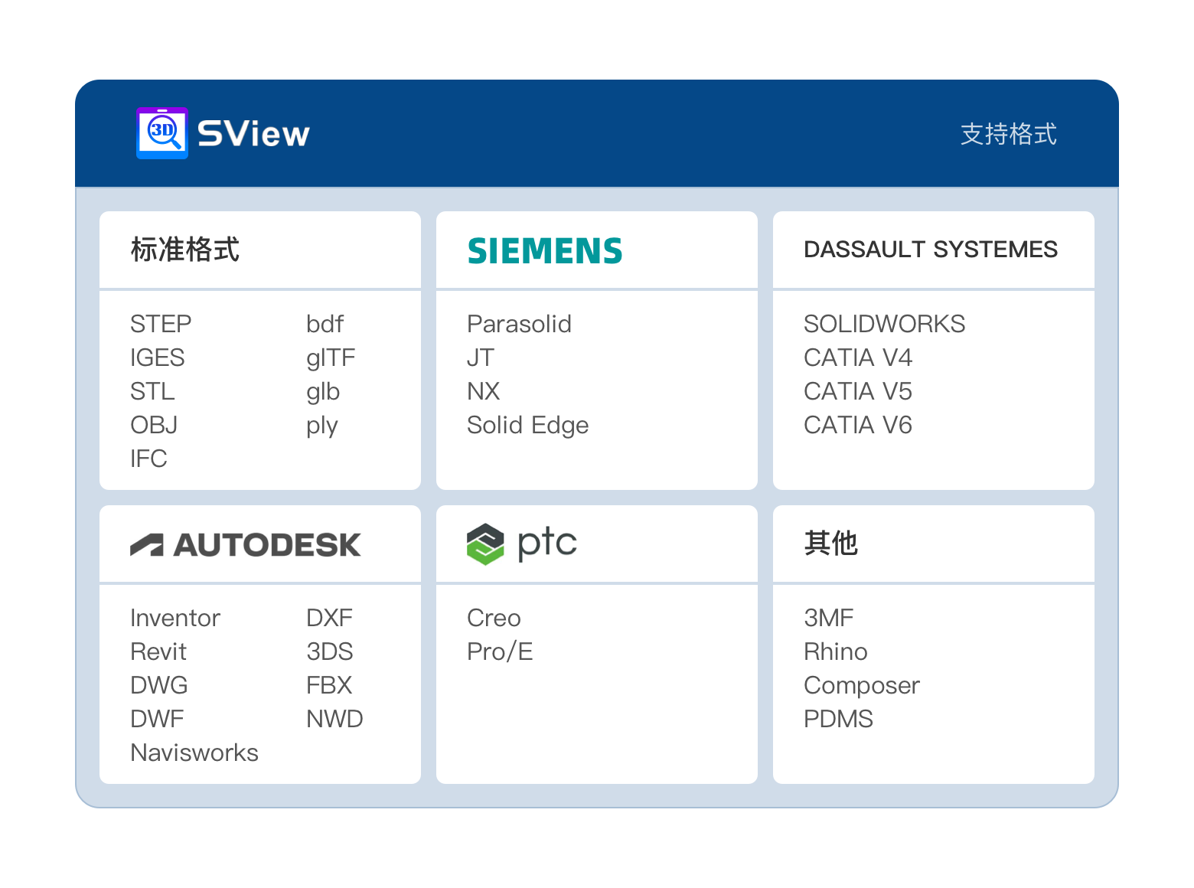Click FBX under Autodesk
Image resolution: width=1194 pixels, height=888 pixels.
click(x=329, y=685)
